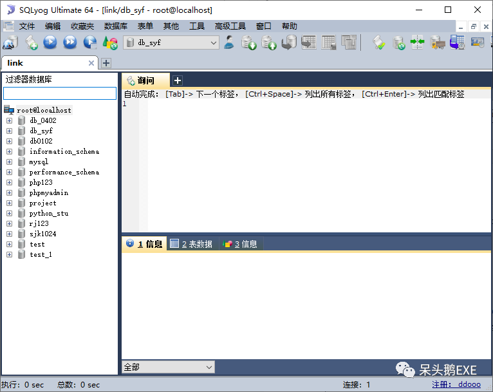
Task: Expand the performance_schema node
Action: pyautogui.click(x=10, y=172)
